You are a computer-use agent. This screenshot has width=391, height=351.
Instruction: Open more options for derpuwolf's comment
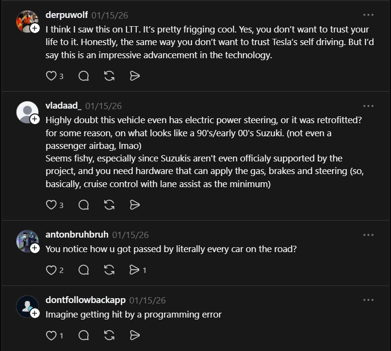click(368, 16)
